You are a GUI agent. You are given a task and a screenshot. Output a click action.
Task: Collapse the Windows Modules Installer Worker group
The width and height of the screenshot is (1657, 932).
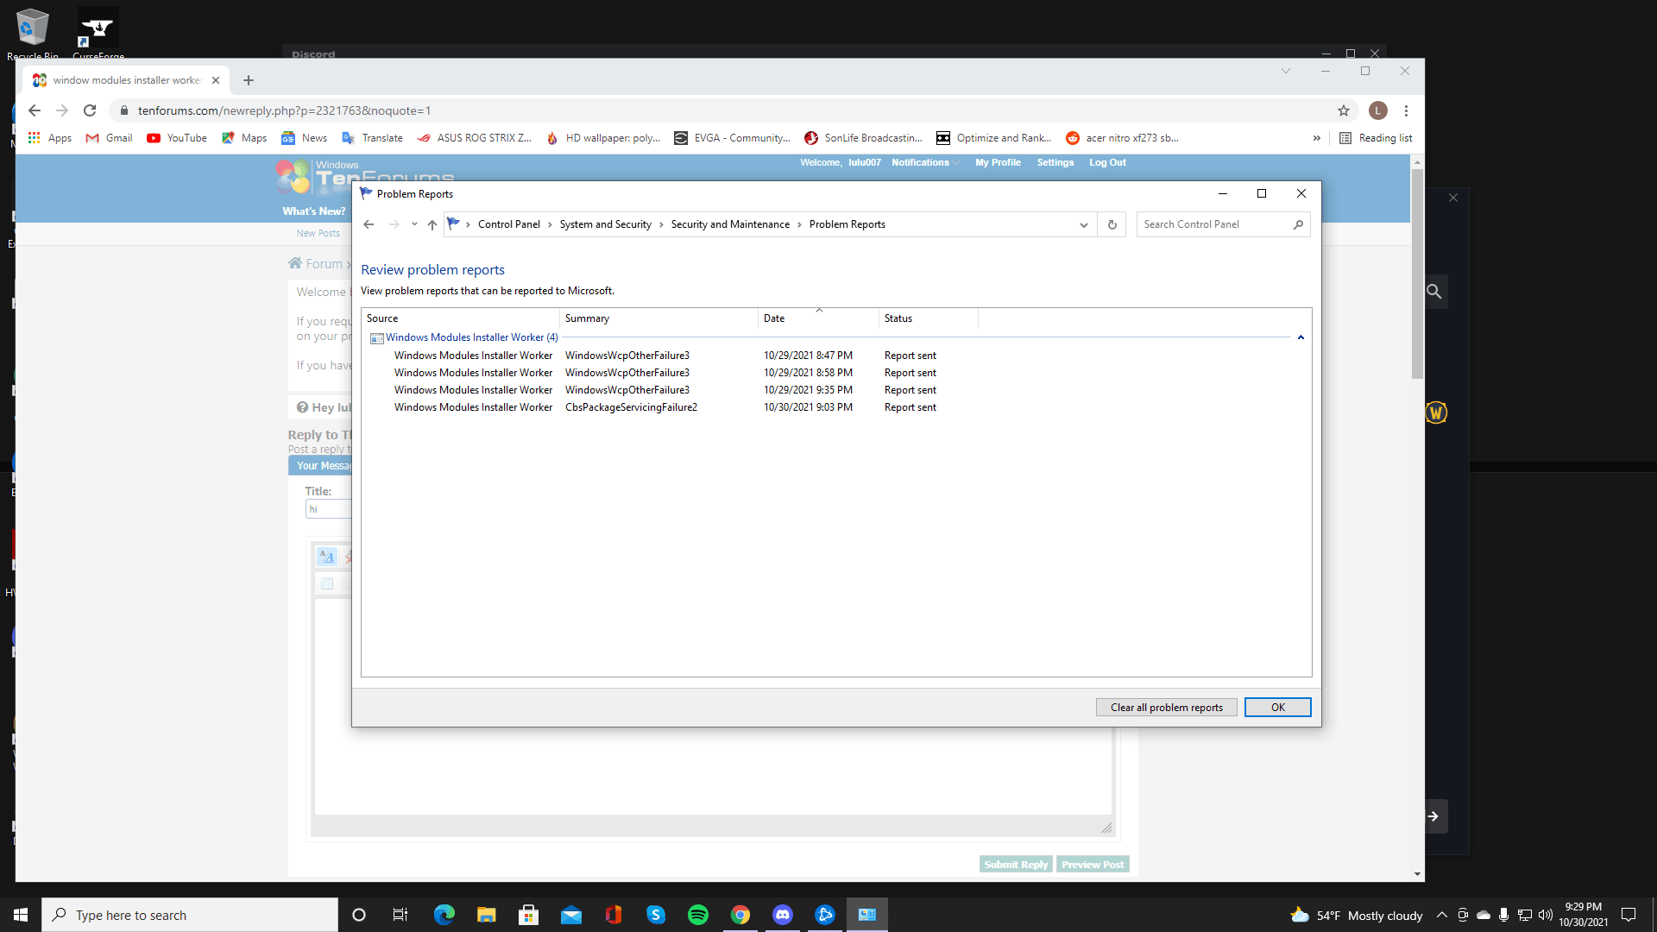click(1301, 337)
